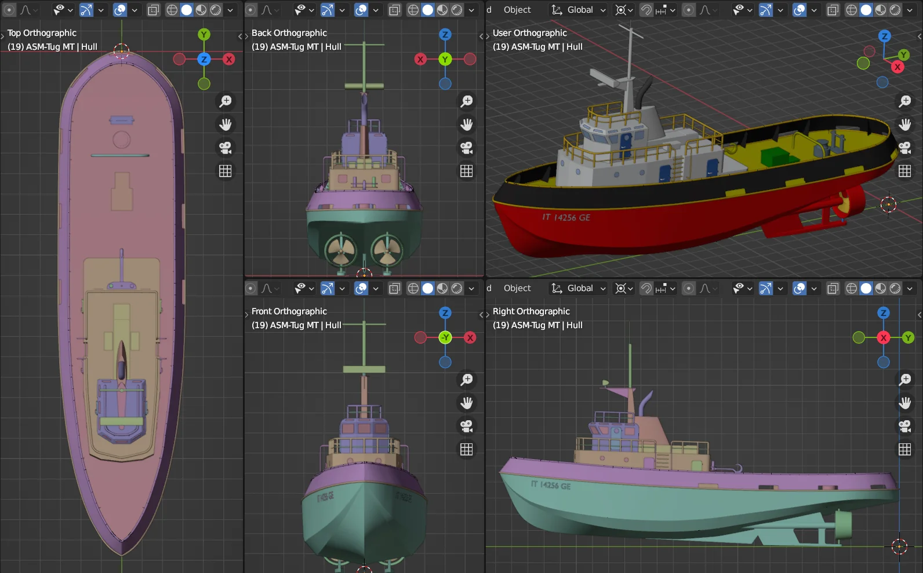Image resolution: width=923 pixels, height=573 pixels.
Task: Toggle camera view in Right Orthographic viewport
Action: click(x=905, y=426)
